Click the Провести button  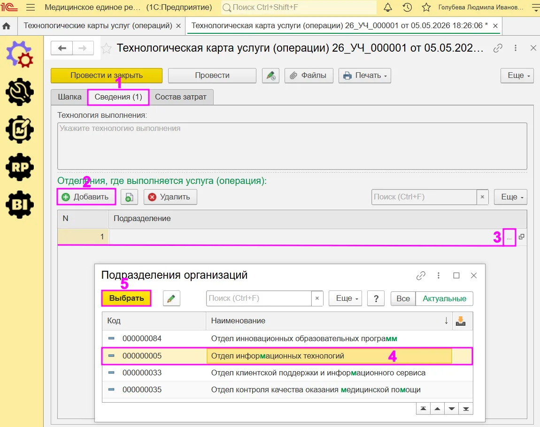click(x=212, y=76)
